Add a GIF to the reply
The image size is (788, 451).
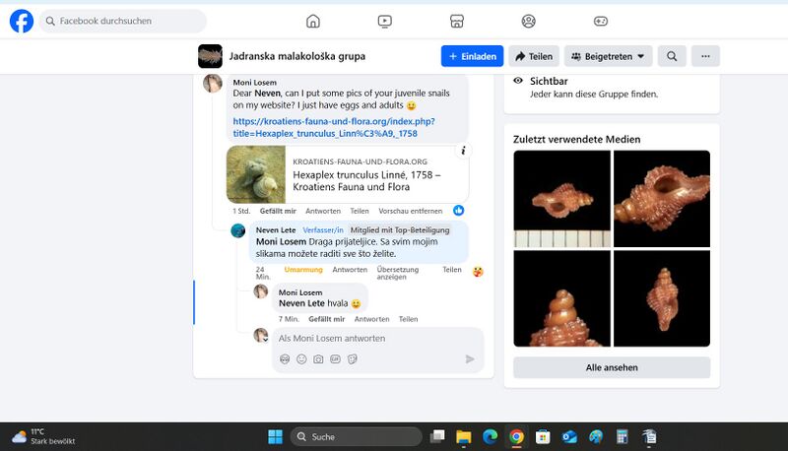click(335, 359)
